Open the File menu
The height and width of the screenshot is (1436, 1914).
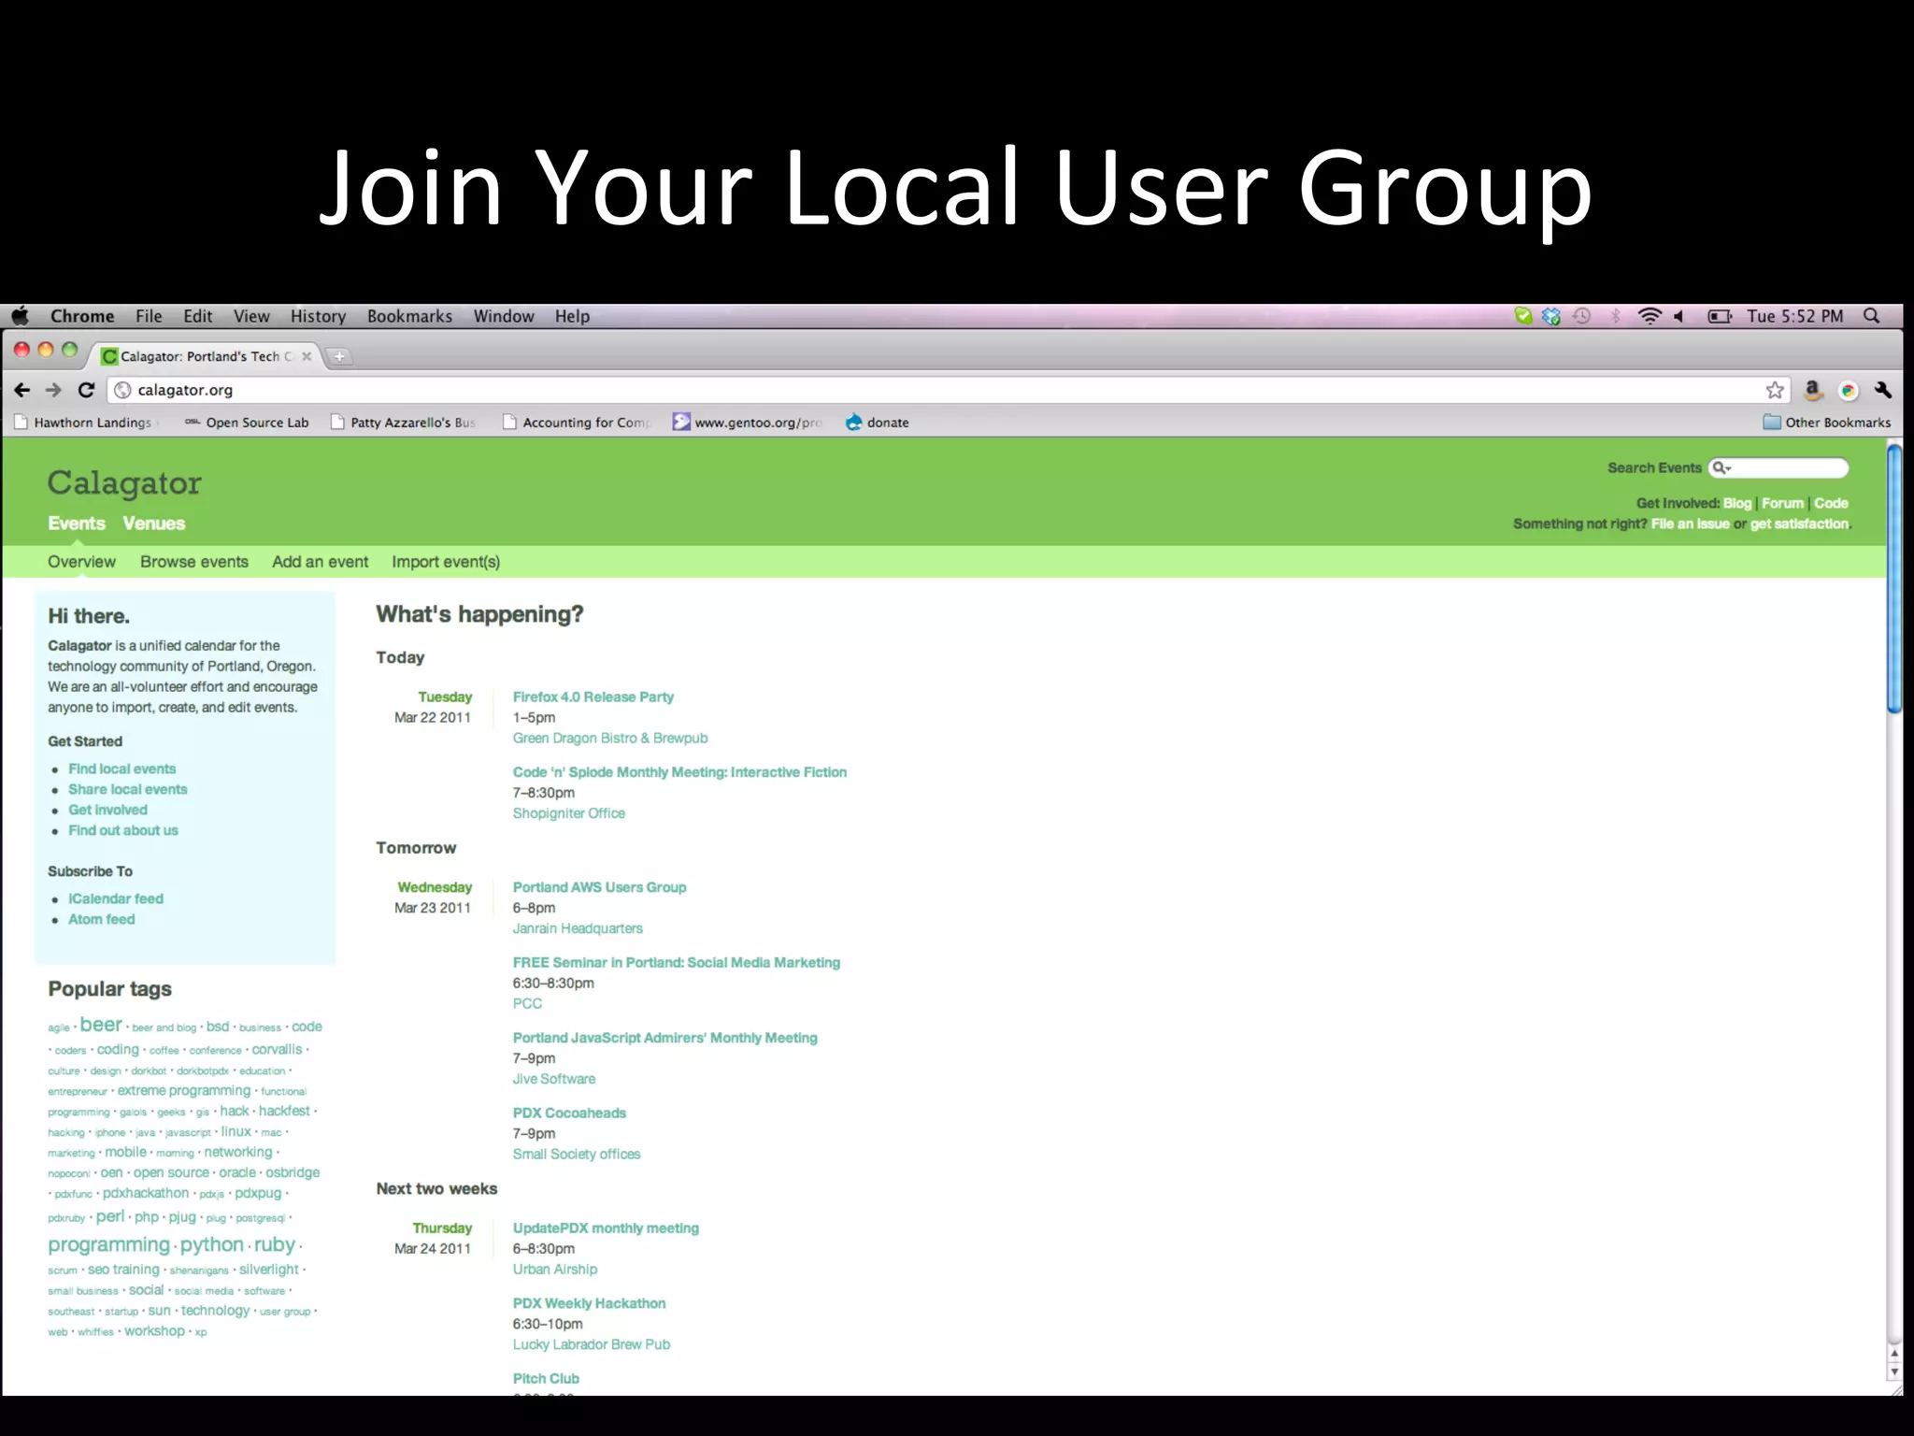(149, 316)
